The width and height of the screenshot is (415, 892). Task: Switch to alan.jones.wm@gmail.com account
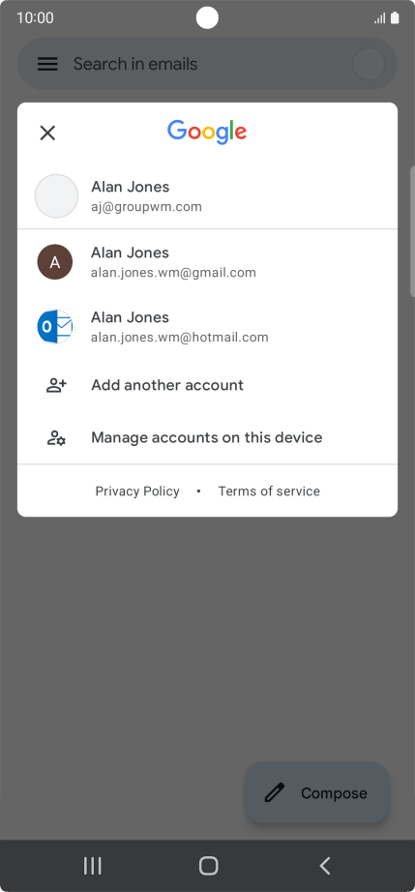point(207,262)
